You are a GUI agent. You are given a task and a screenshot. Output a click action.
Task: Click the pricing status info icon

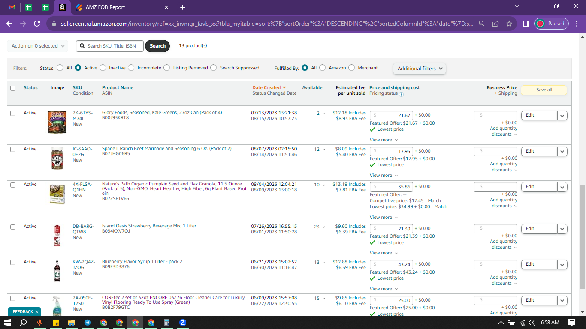(x=402, y=94)
